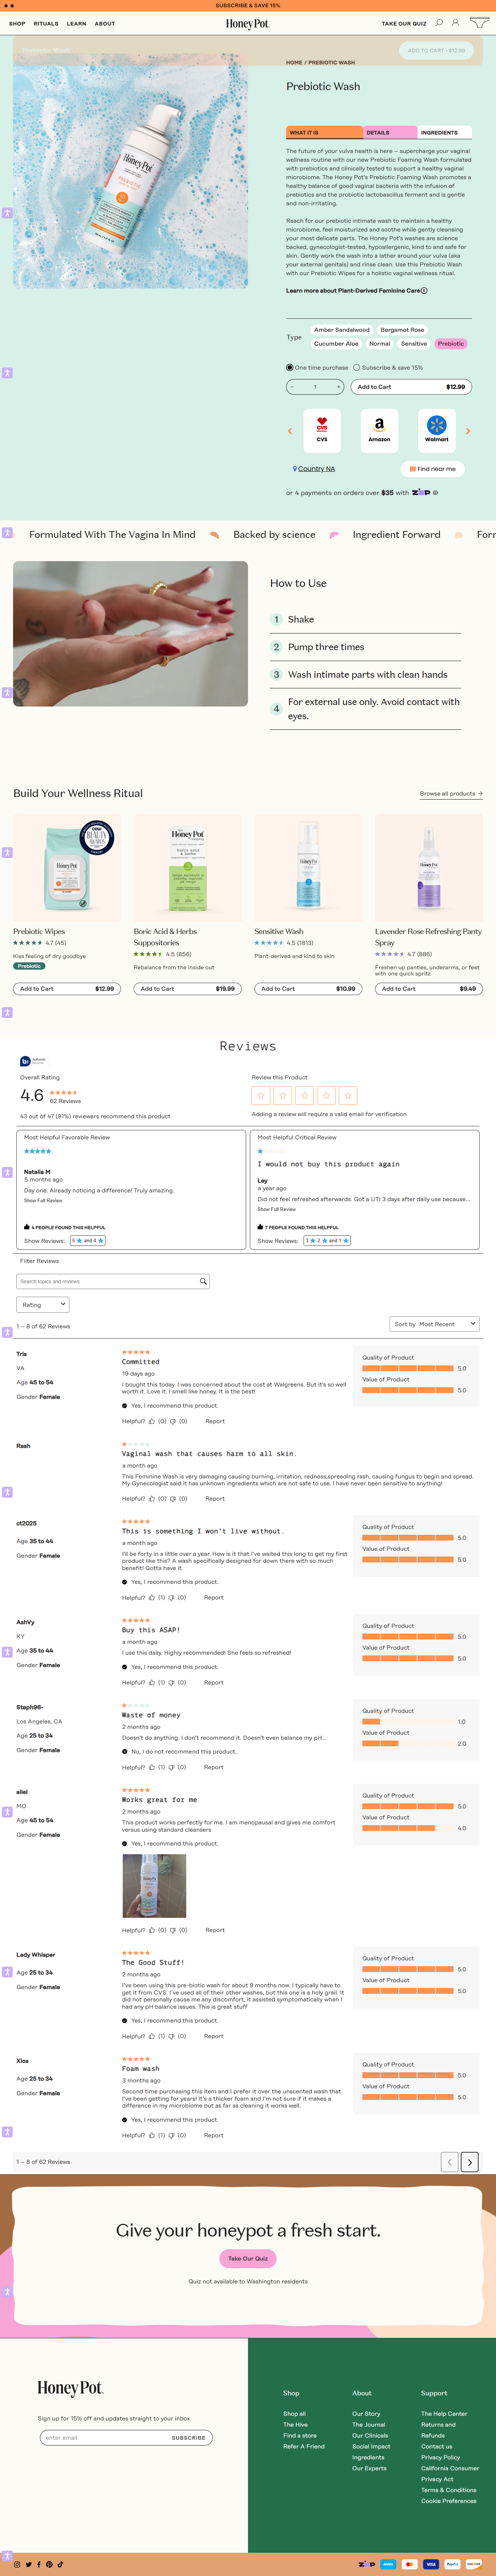
Task: Open the search icon in header
Action: [x=438, y=23]
